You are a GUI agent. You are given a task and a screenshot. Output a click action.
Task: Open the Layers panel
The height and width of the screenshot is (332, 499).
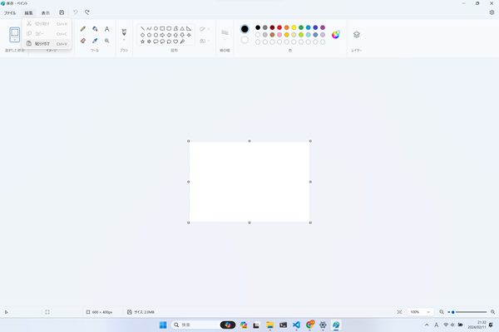(356, 35)
